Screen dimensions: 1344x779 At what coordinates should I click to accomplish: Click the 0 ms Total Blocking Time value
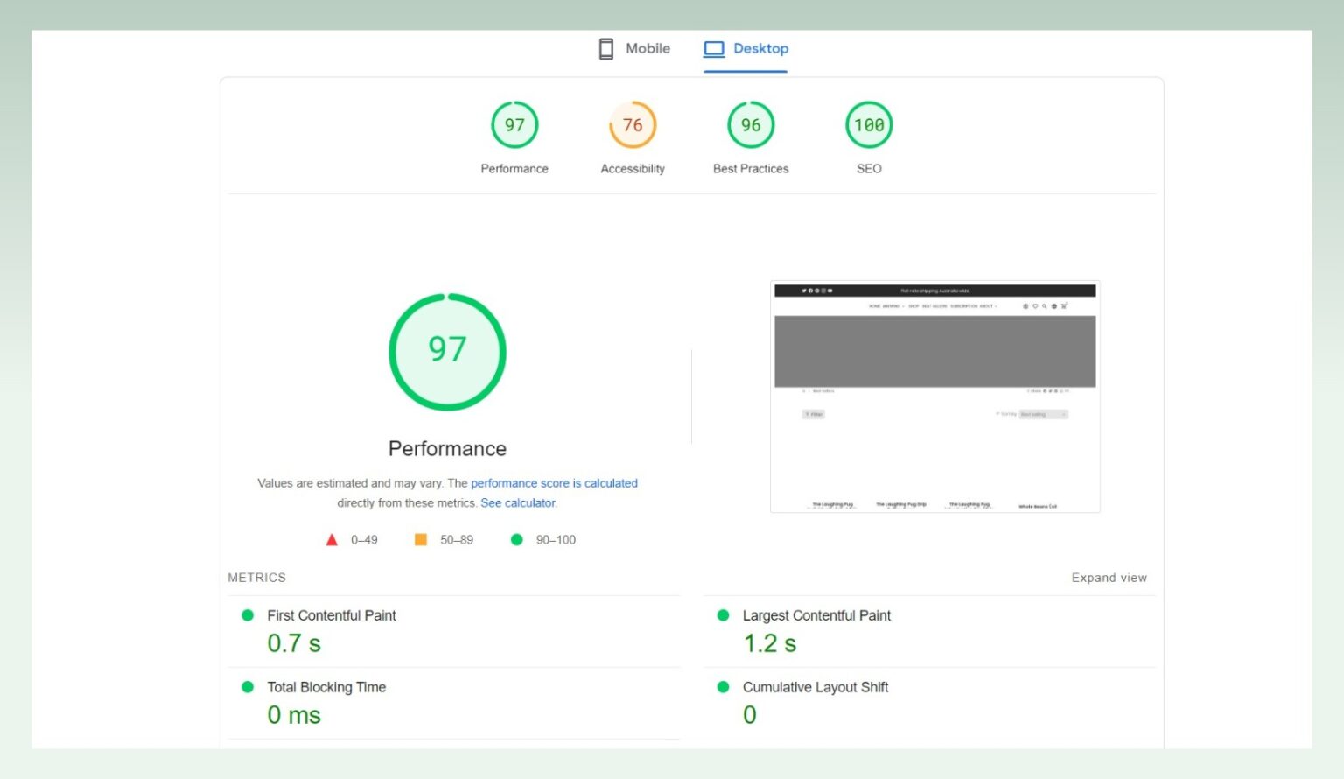coord(294,715)
